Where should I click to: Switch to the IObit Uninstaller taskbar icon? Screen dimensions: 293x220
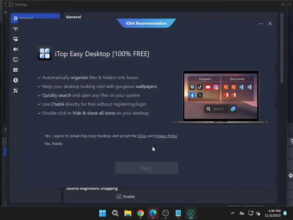pyautogui.click(x=191, y=213)
